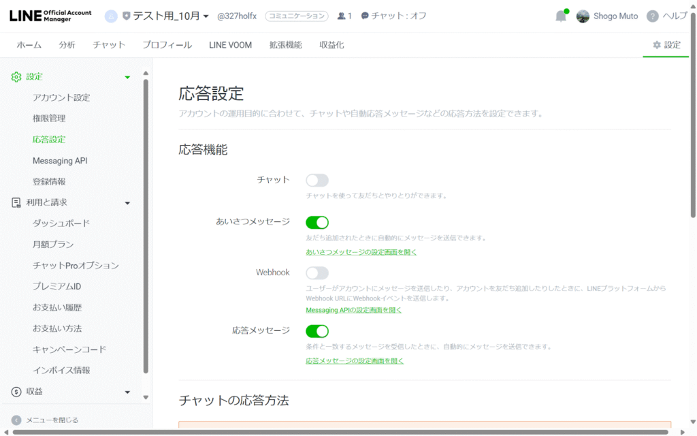
Task: Click the notification bell icon
Action: click(x=560, y=16)
